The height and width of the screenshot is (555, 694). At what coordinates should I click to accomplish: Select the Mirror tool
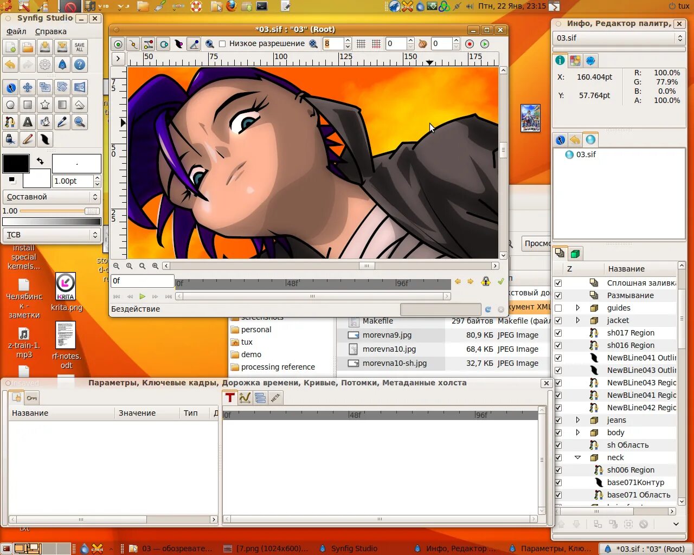(x=80, y=87)
